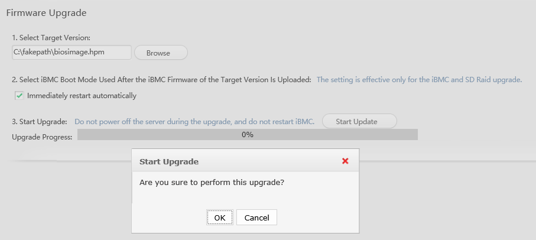536x240 pixels.
Task: Click the biosimage.hpm file path field
Action: pyautogui.click(x=72, y=52)
